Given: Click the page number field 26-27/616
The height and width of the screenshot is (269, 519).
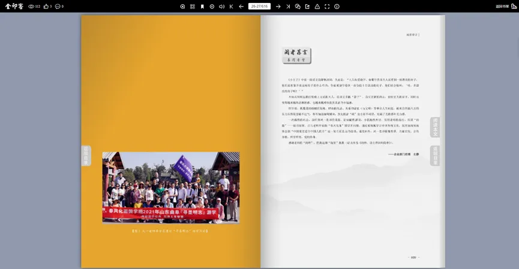Looking at the screenshot, I should pos(259,6).
